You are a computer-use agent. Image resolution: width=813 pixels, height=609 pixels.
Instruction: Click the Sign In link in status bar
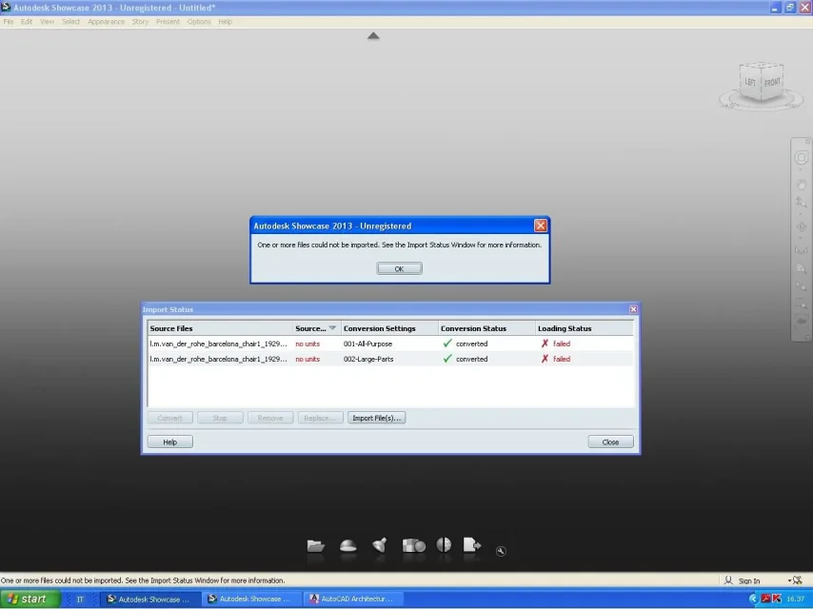748,581
